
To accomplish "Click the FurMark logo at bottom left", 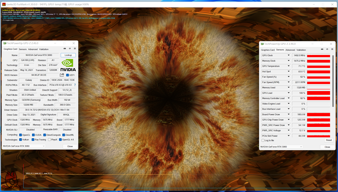I will click(11, 181).
